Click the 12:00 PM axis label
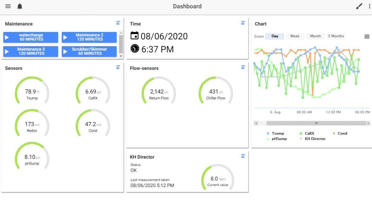372x200 pixels. tap(334, 112)
